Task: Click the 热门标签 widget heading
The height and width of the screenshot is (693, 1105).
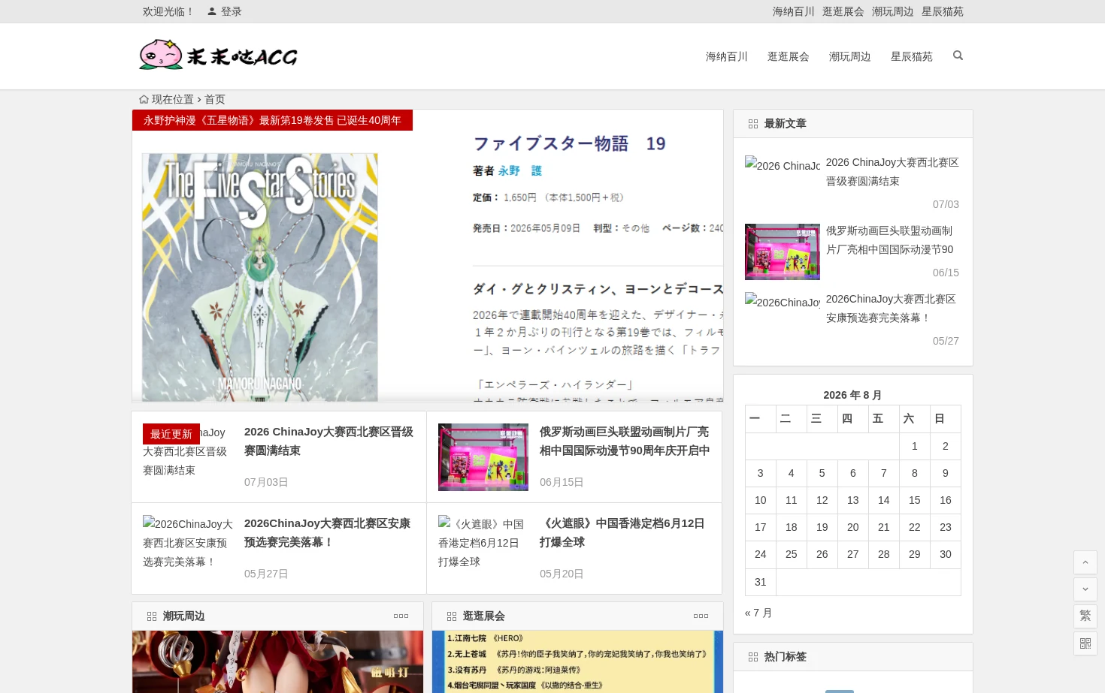Action: click(x=786, y=657)
